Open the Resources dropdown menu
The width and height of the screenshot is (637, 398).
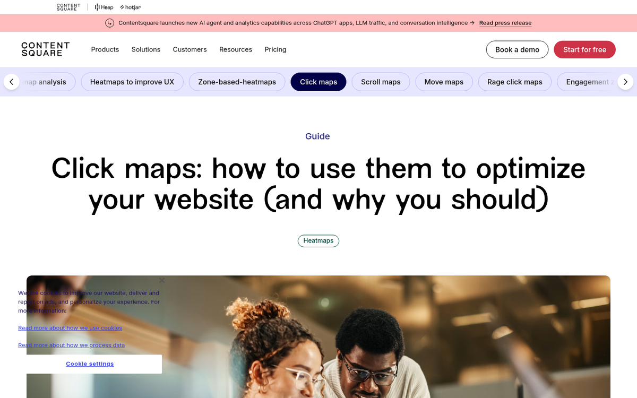click(x=236, y=49)
